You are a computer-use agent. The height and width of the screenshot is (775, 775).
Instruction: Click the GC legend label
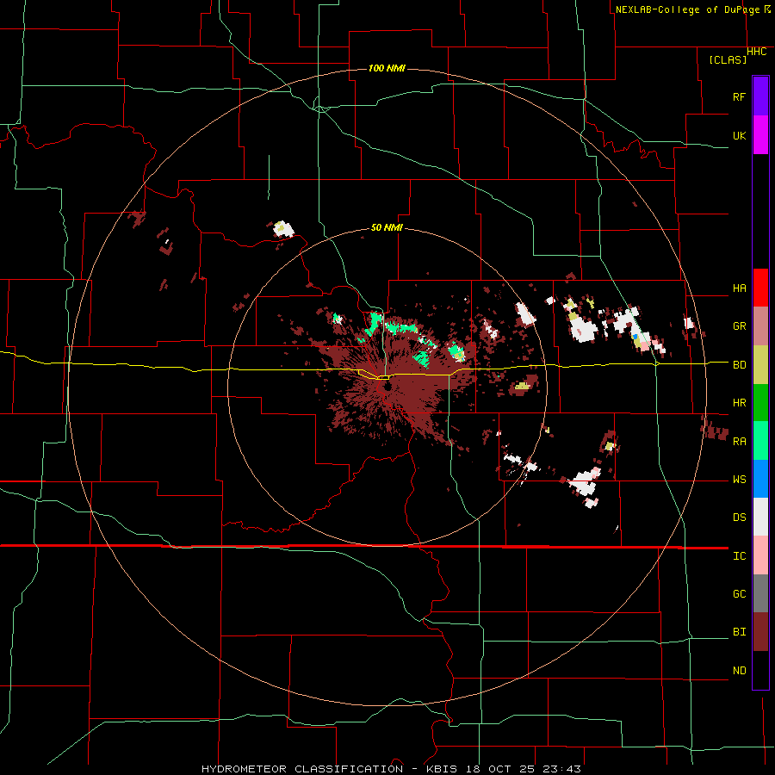pyautogui.click(x=739, y=594)
